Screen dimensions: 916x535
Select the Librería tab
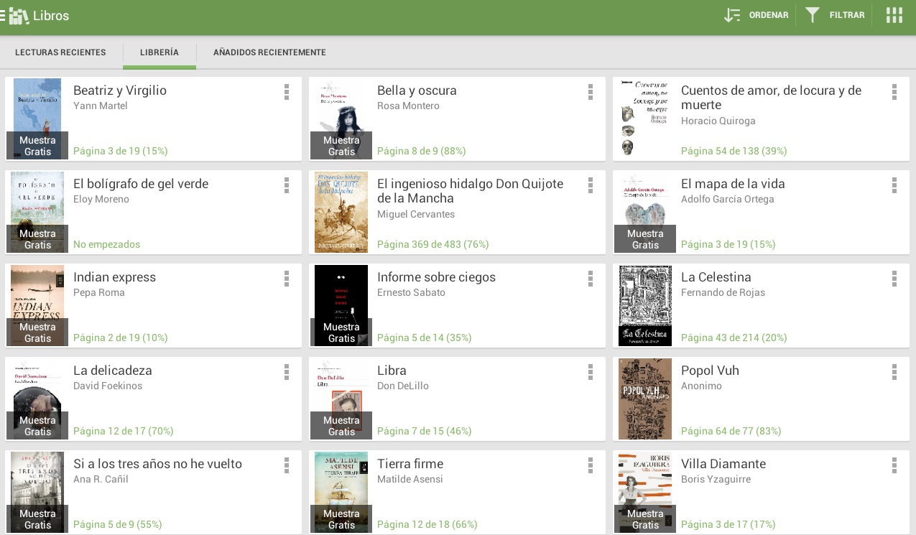point(159,52)
